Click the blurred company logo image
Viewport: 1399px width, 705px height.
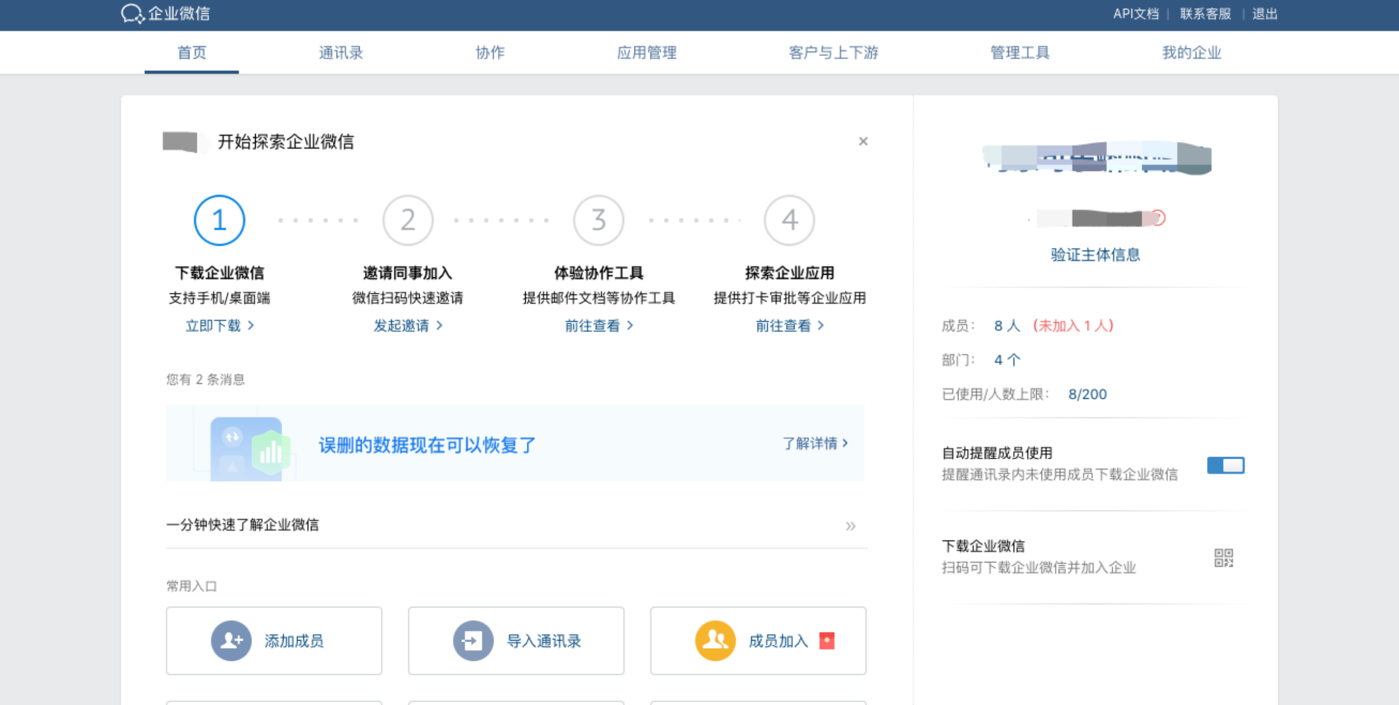tap(1097, 157)
